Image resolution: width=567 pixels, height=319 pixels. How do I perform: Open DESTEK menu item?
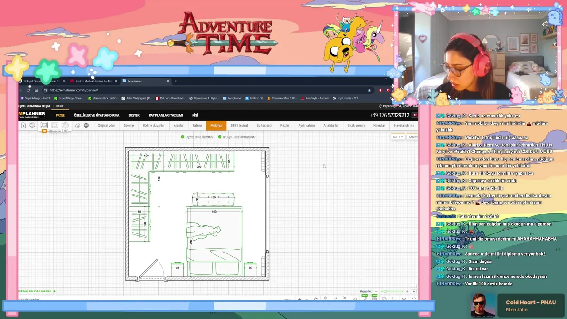[x=134, y=115]
